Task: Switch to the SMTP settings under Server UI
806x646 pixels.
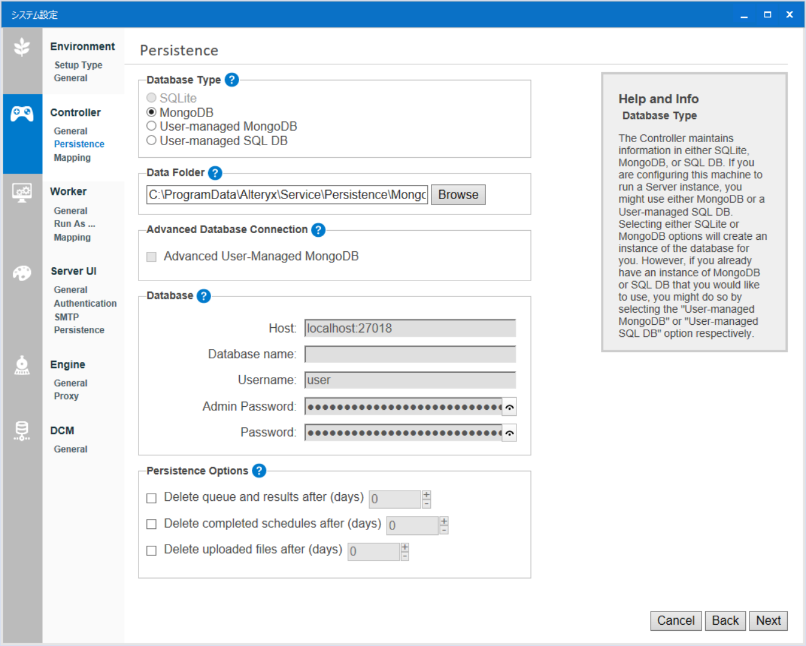Action: click(x=66, y=316)
